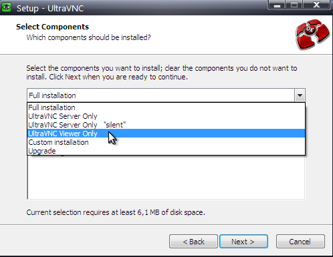Choose UltraVNC Server Only option
This screenshot has width=333, height=257.
pos(166,116)
